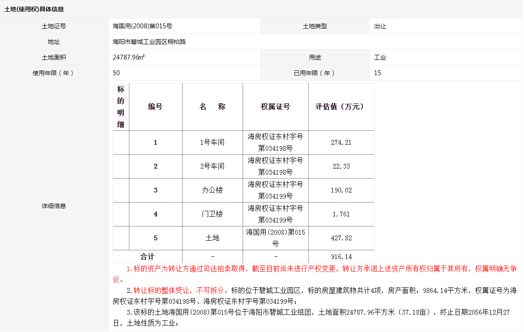Select the 2号车间 name cell
Viewport: 524px width, 332px height.
pyautogui.click(x=213, y=166)
